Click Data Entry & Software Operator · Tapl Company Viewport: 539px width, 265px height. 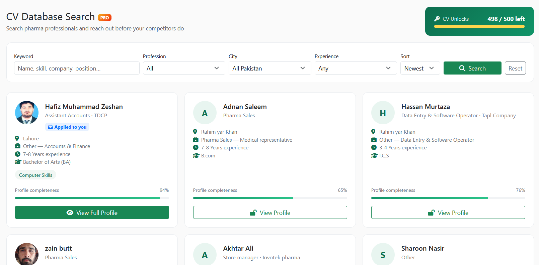click(459, 115)
